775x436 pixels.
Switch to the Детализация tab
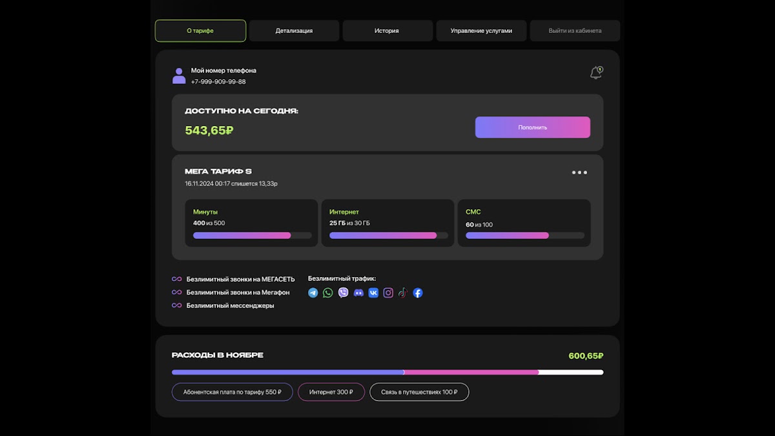(x=294, y=31)
